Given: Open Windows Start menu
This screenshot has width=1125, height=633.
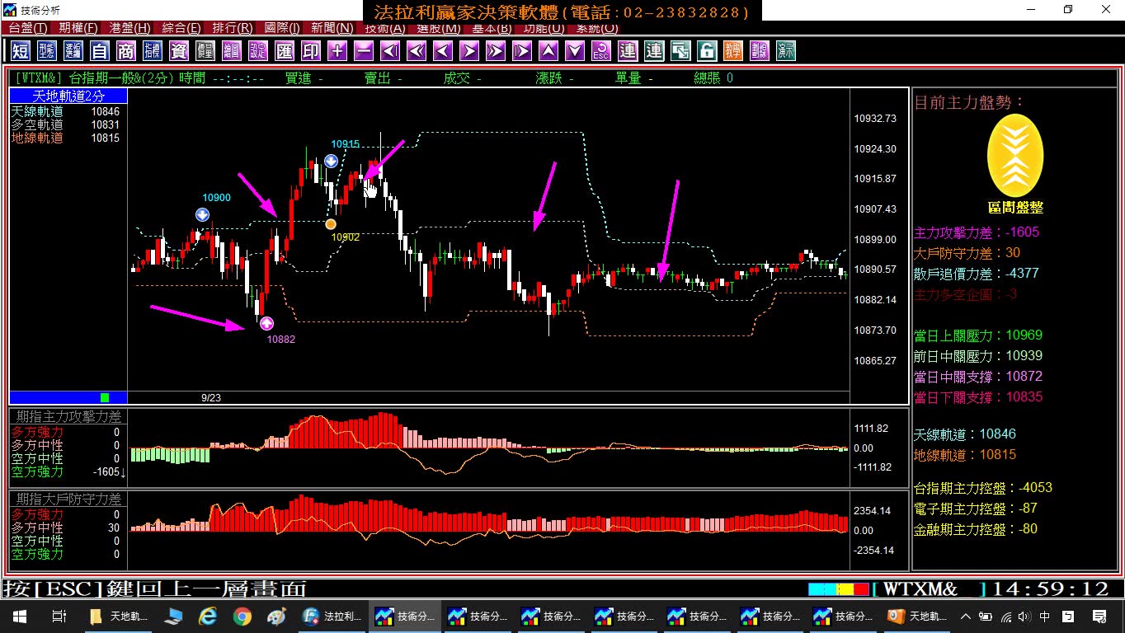Looking at the screenshot, I should click(x=19, y=616).
